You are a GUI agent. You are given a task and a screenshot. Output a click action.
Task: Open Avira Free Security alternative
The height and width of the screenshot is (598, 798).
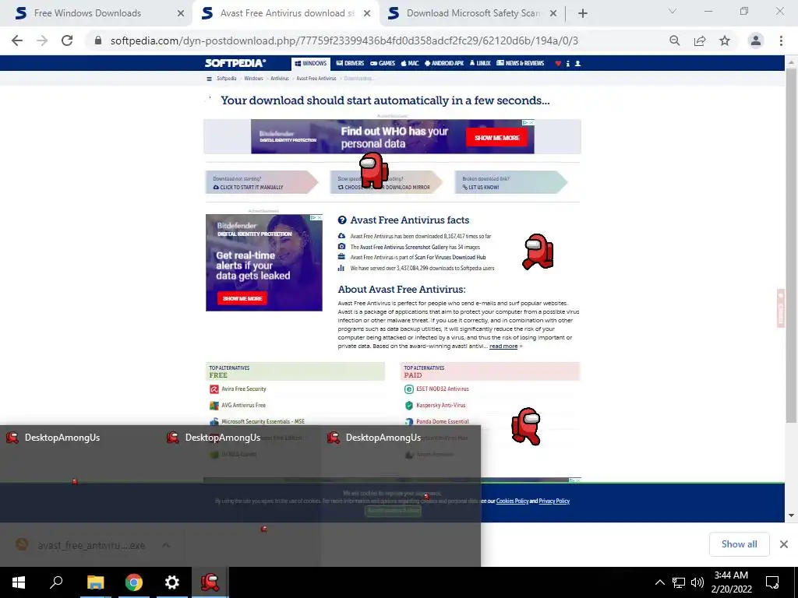pos(243,389)
